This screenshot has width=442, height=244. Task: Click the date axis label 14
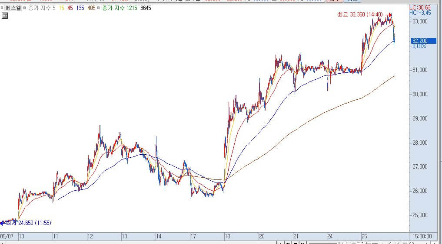click(159, 236)
